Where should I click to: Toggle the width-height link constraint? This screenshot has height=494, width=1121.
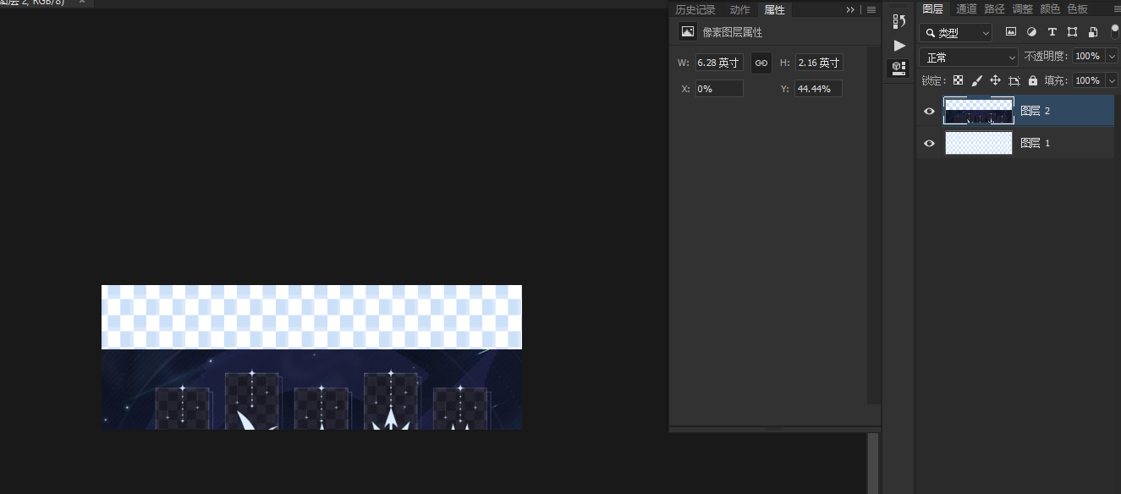(x=761, y=63)
